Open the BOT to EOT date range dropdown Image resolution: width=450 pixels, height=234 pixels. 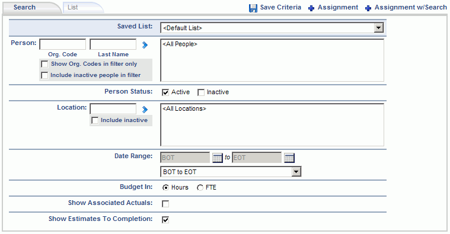pos(296,172)
